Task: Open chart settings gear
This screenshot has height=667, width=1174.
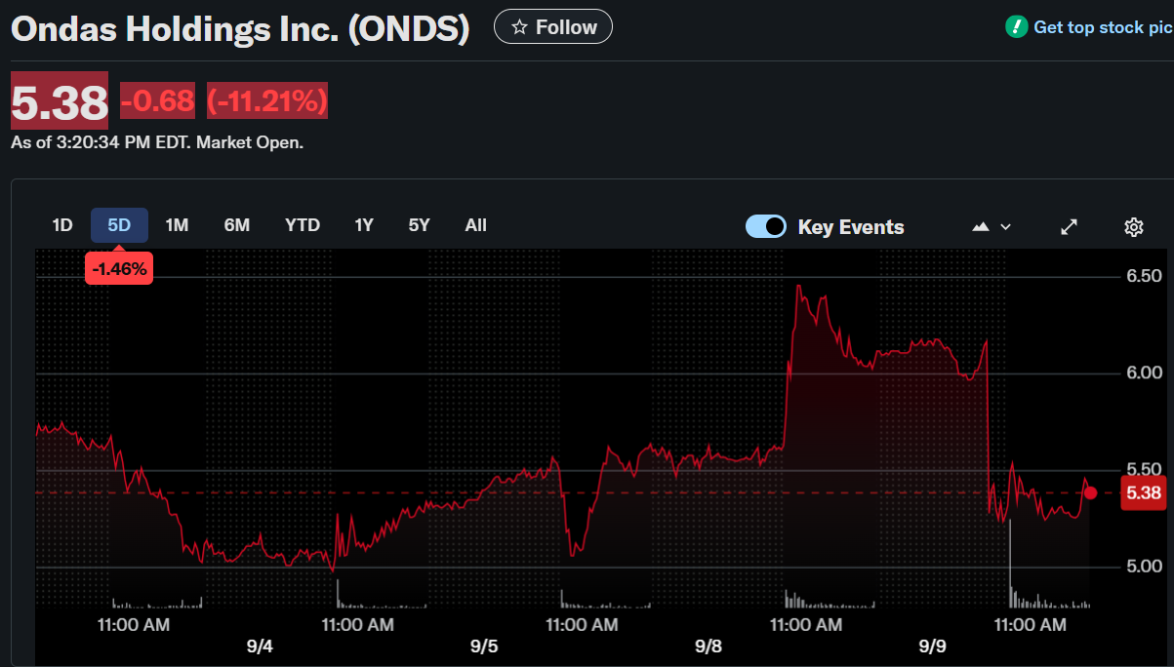Action: pyautogui.click(x=1134, y=227)
